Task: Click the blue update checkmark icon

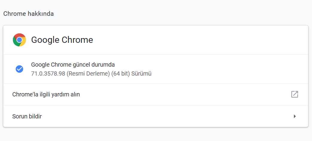Action: 19,69
